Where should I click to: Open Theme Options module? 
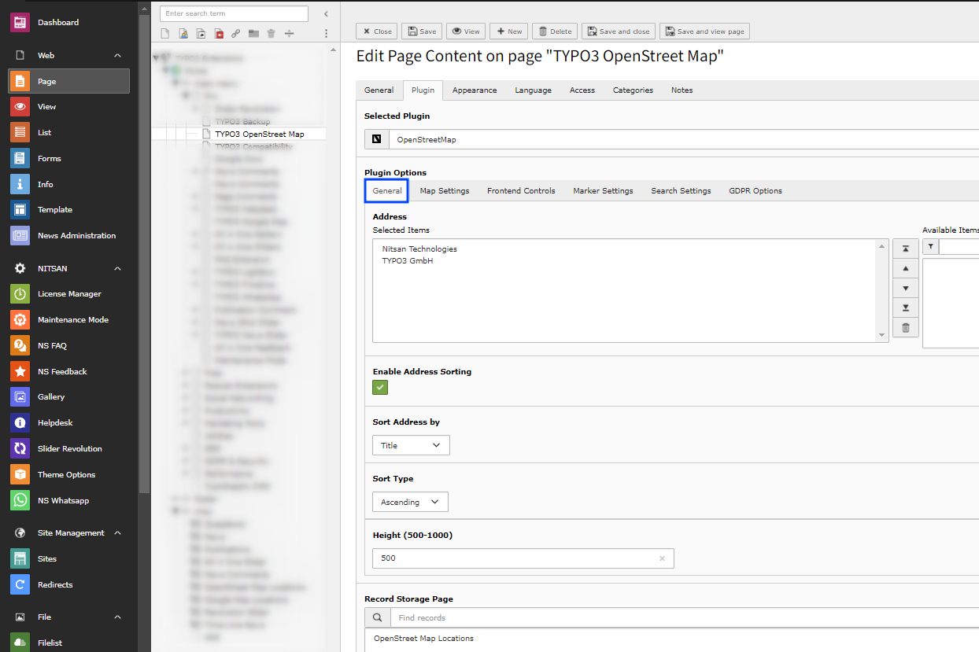69,474
